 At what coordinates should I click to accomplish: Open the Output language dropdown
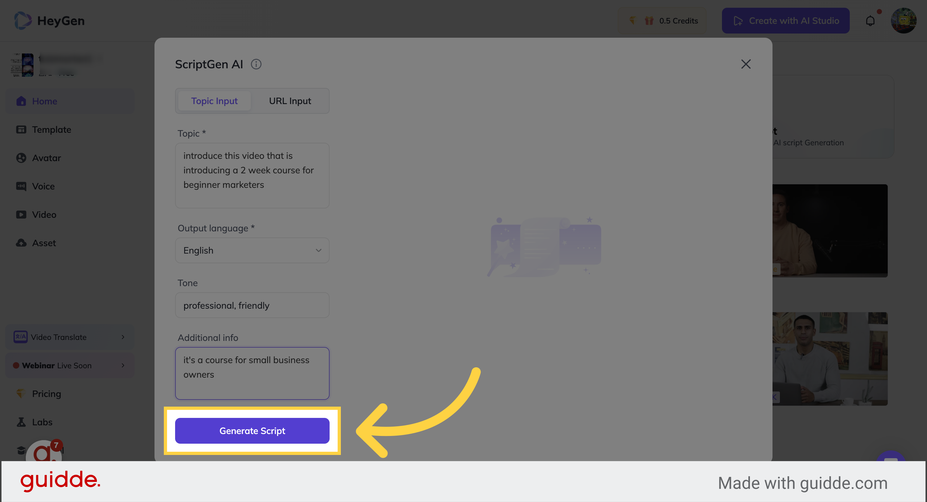point(252,250)
